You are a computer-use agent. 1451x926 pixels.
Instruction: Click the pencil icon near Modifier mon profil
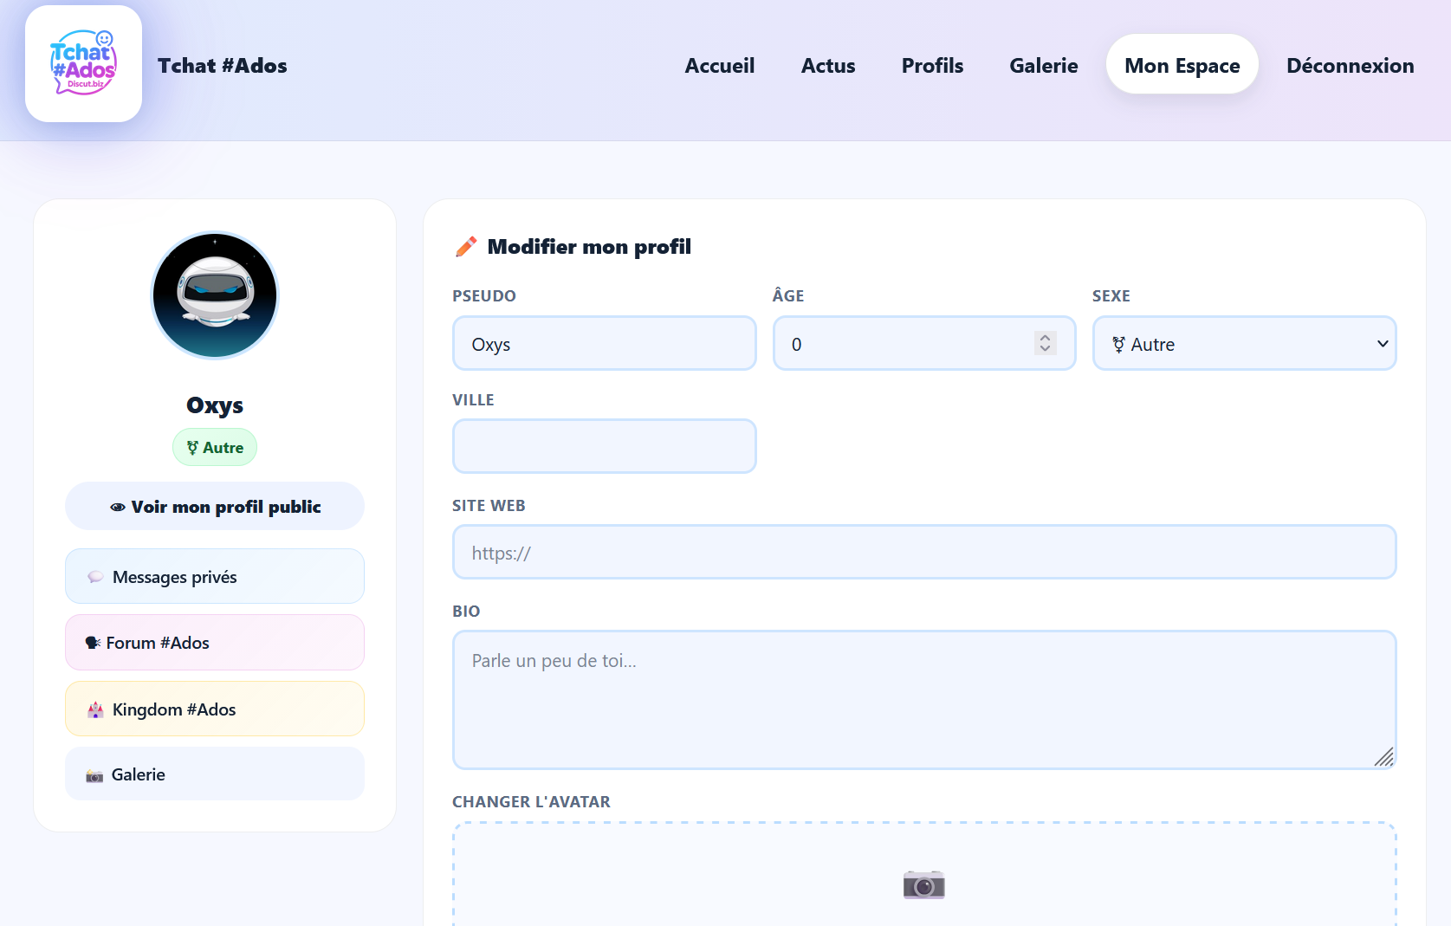[465, 247]
